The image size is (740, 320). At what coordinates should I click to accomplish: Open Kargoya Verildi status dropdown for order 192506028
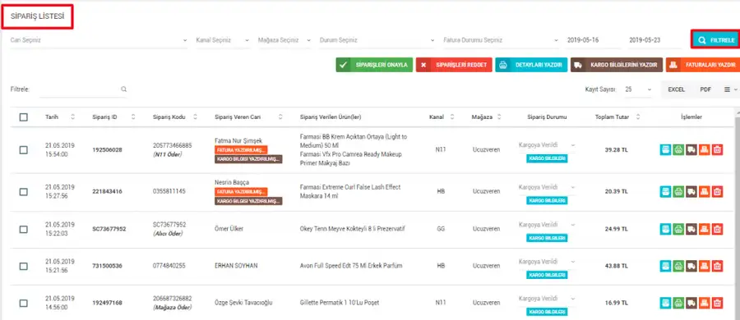pos(547,145)
